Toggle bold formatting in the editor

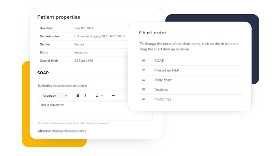click(77, 95)
